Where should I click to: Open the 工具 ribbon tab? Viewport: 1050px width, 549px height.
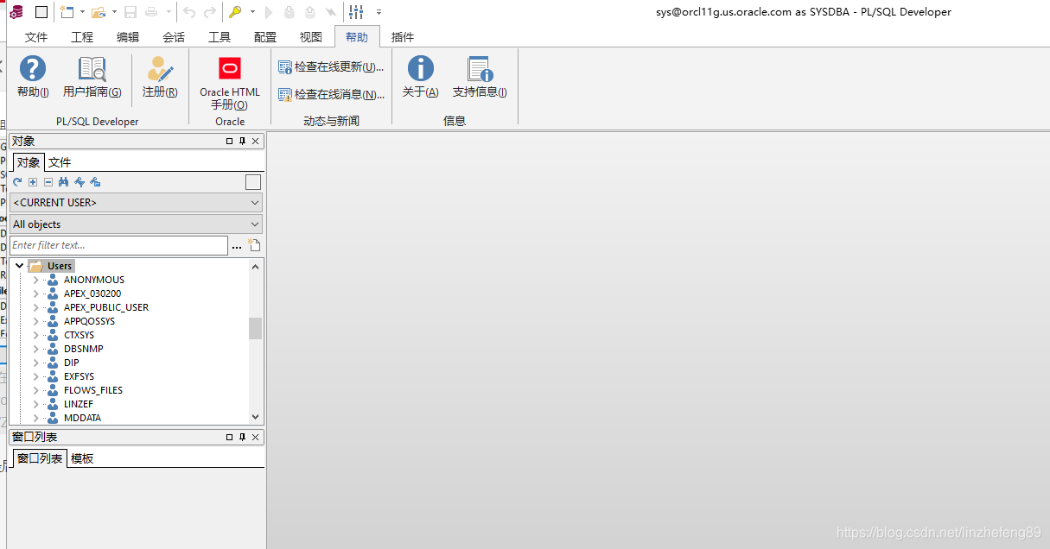220,37
